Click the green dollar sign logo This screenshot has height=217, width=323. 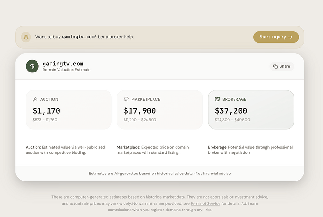[32, 66]
